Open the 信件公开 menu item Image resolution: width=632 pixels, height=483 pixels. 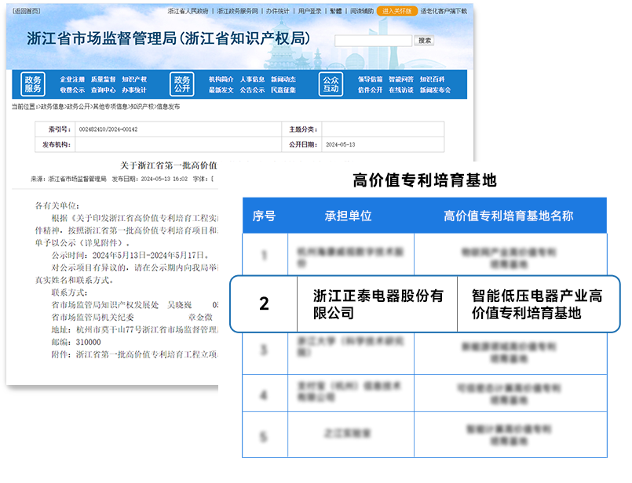coord(370,89)
